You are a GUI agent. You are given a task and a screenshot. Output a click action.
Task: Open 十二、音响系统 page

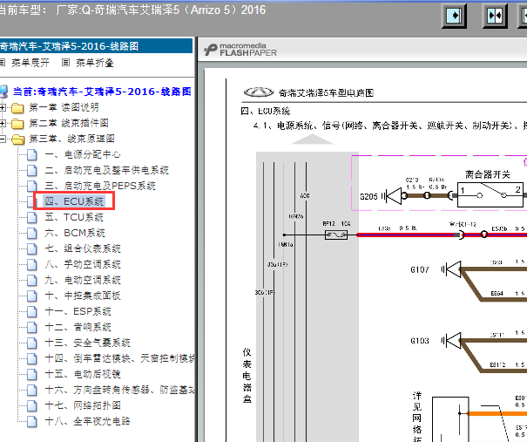coord(78,327)
